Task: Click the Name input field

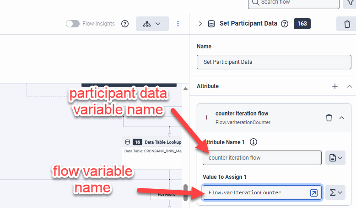Action: (274, 62)
